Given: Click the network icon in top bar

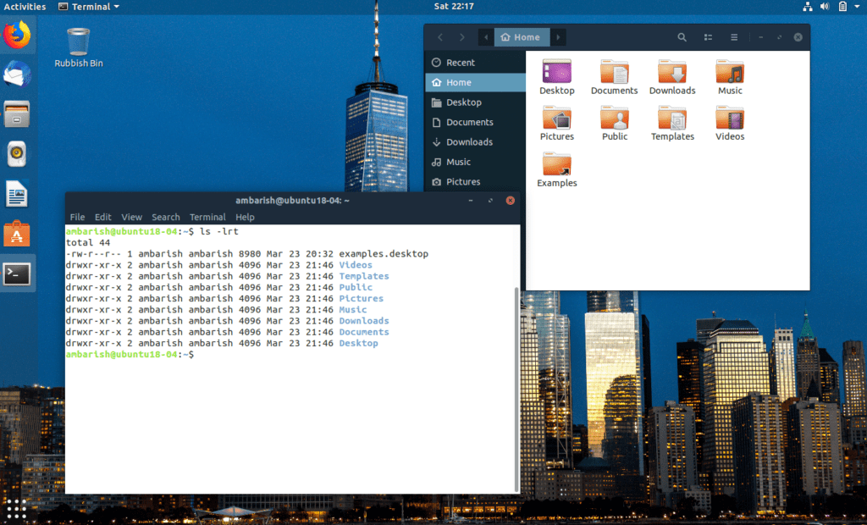Looking at the screenshot, I should 808,7.
